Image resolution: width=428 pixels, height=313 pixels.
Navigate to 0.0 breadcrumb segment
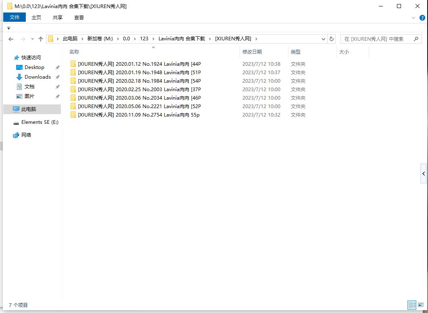click(126, 39)
